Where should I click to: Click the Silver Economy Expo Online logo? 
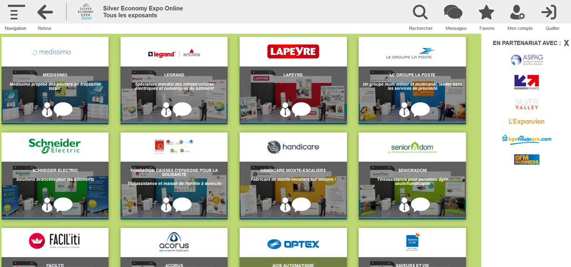pos(86,12)
